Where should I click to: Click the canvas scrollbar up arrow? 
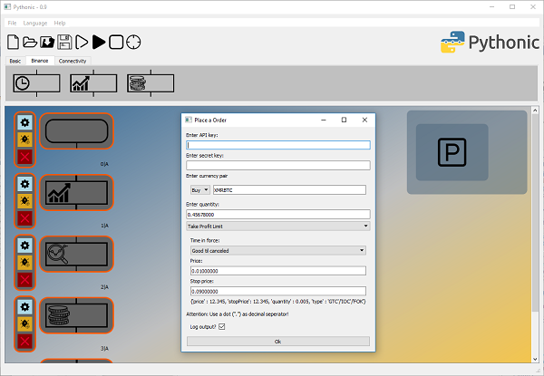point(535,111)
